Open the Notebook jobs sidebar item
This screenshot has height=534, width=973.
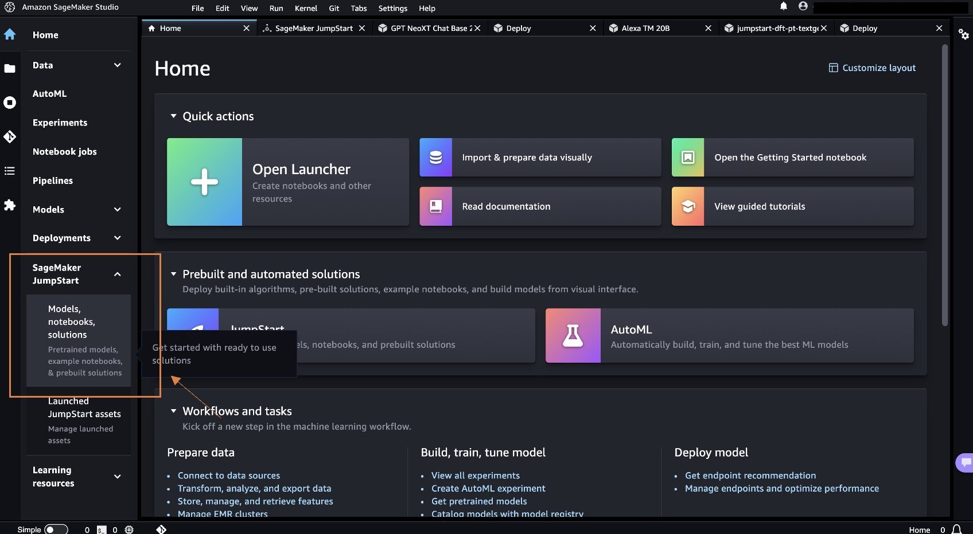(65, 152)
